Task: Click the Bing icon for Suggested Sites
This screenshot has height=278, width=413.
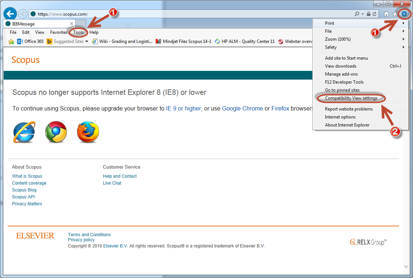Action: coord(49,41)
